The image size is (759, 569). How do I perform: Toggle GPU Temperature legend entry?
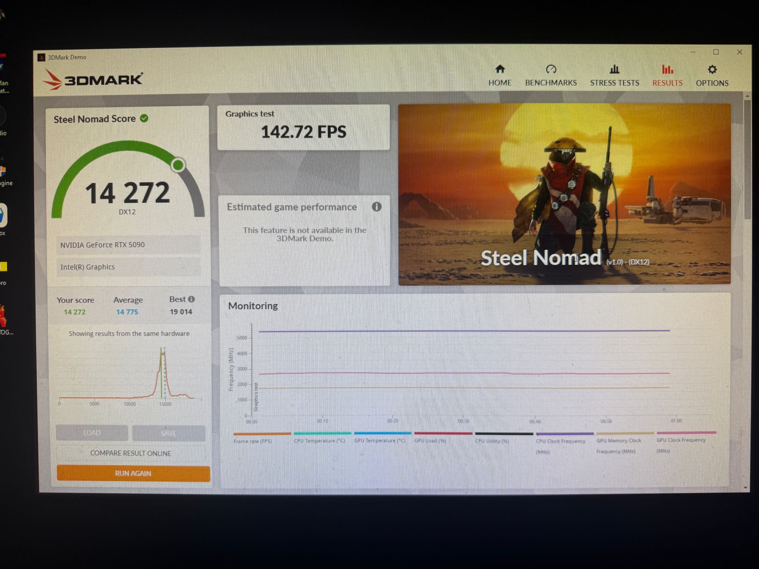(x=382, y=437)
